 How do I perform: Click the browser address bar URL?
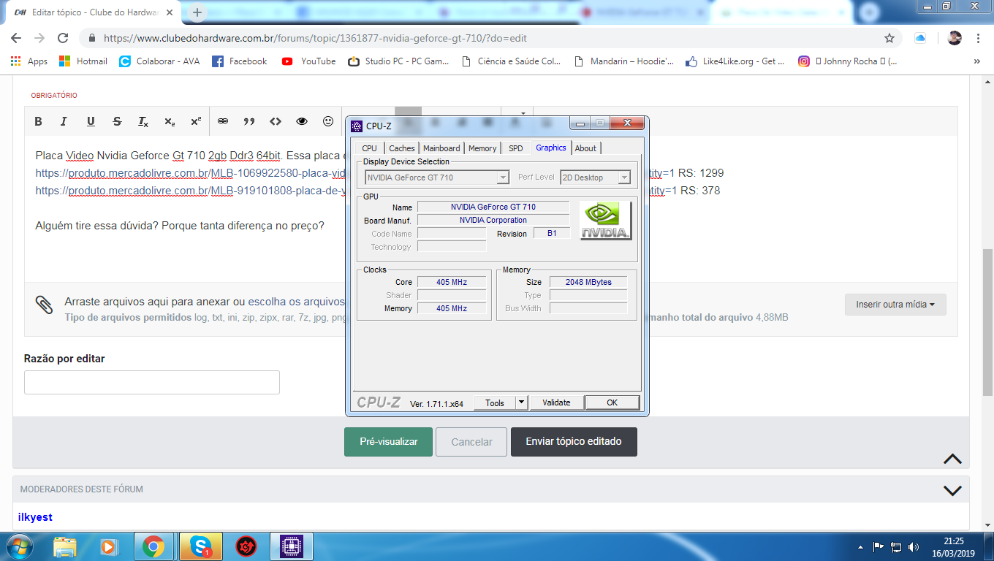coord(315,39)
